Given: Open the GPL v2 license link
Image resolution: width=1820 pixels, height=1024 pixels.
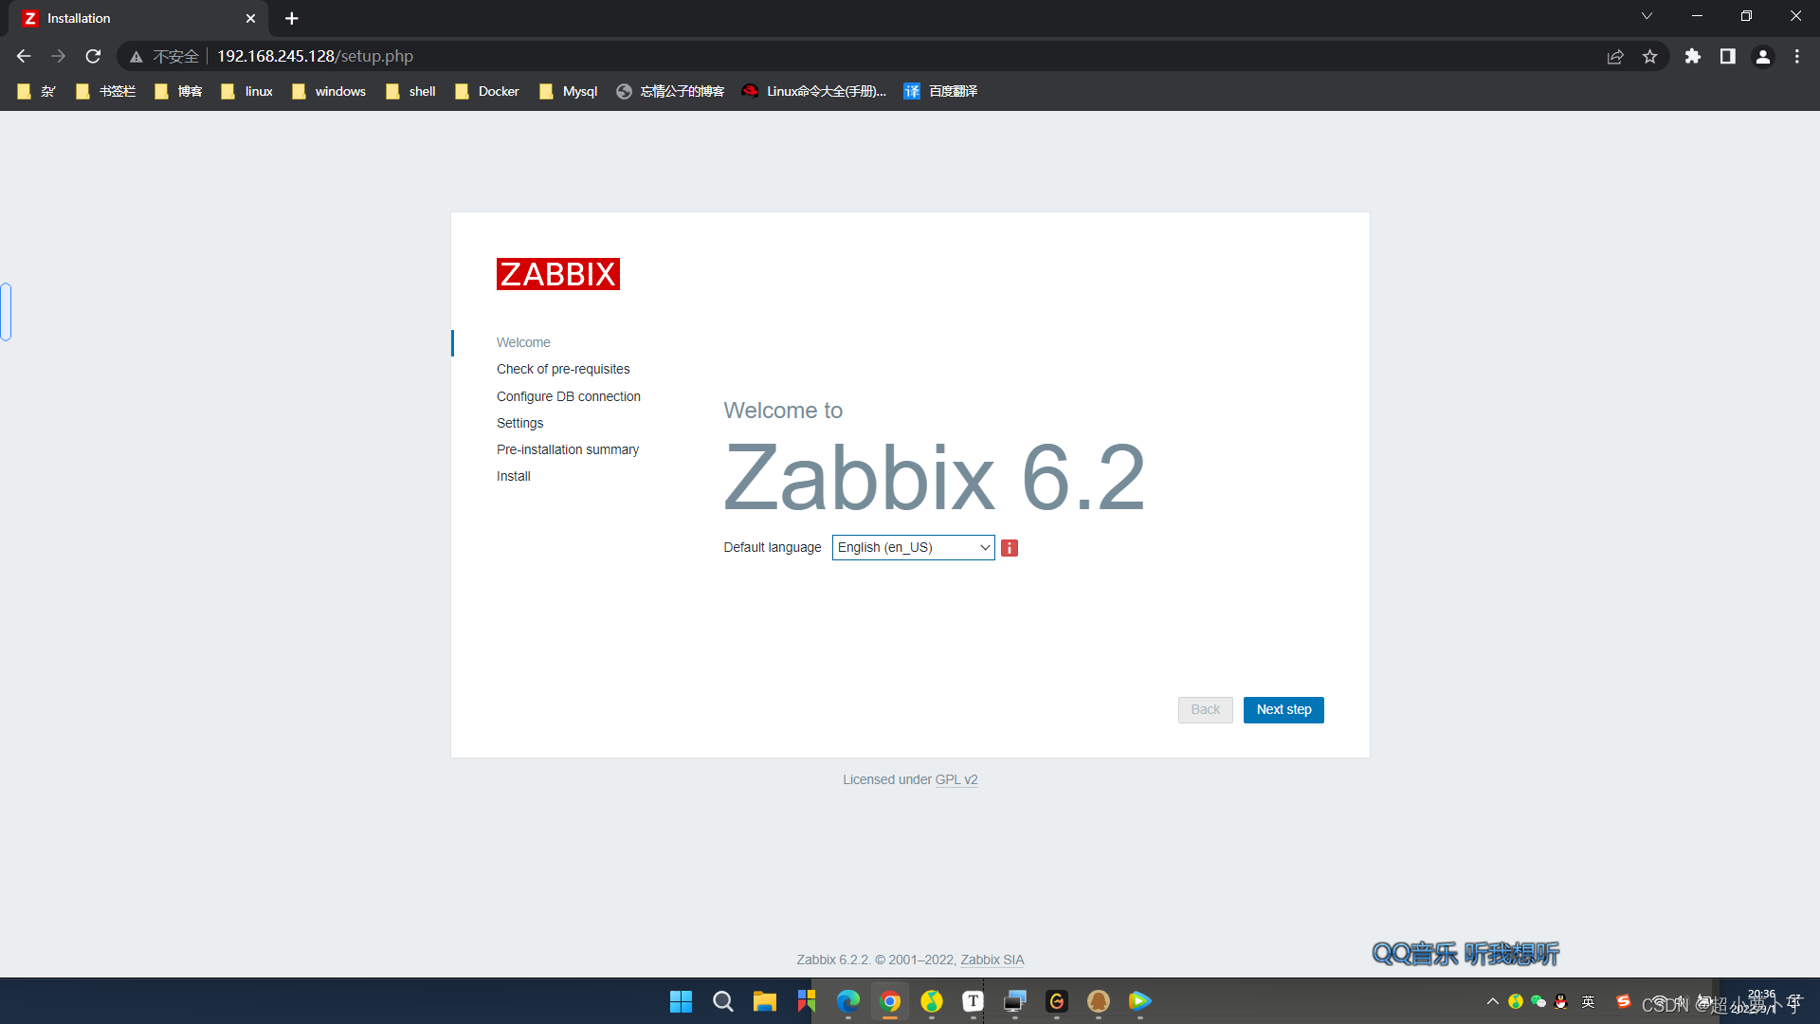Looking at the screenshot, I should 955,779.
